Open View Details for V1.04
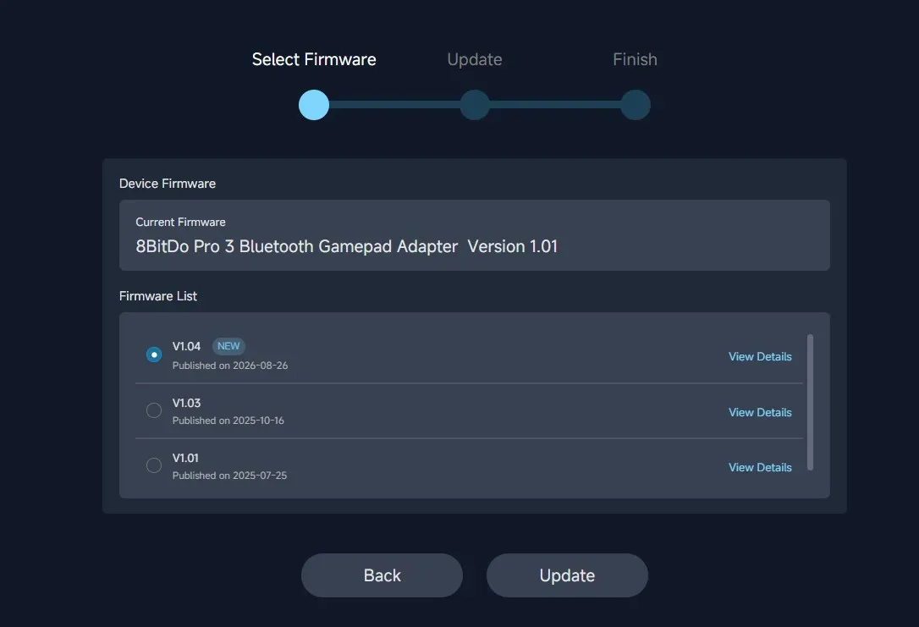 point(760,356)
